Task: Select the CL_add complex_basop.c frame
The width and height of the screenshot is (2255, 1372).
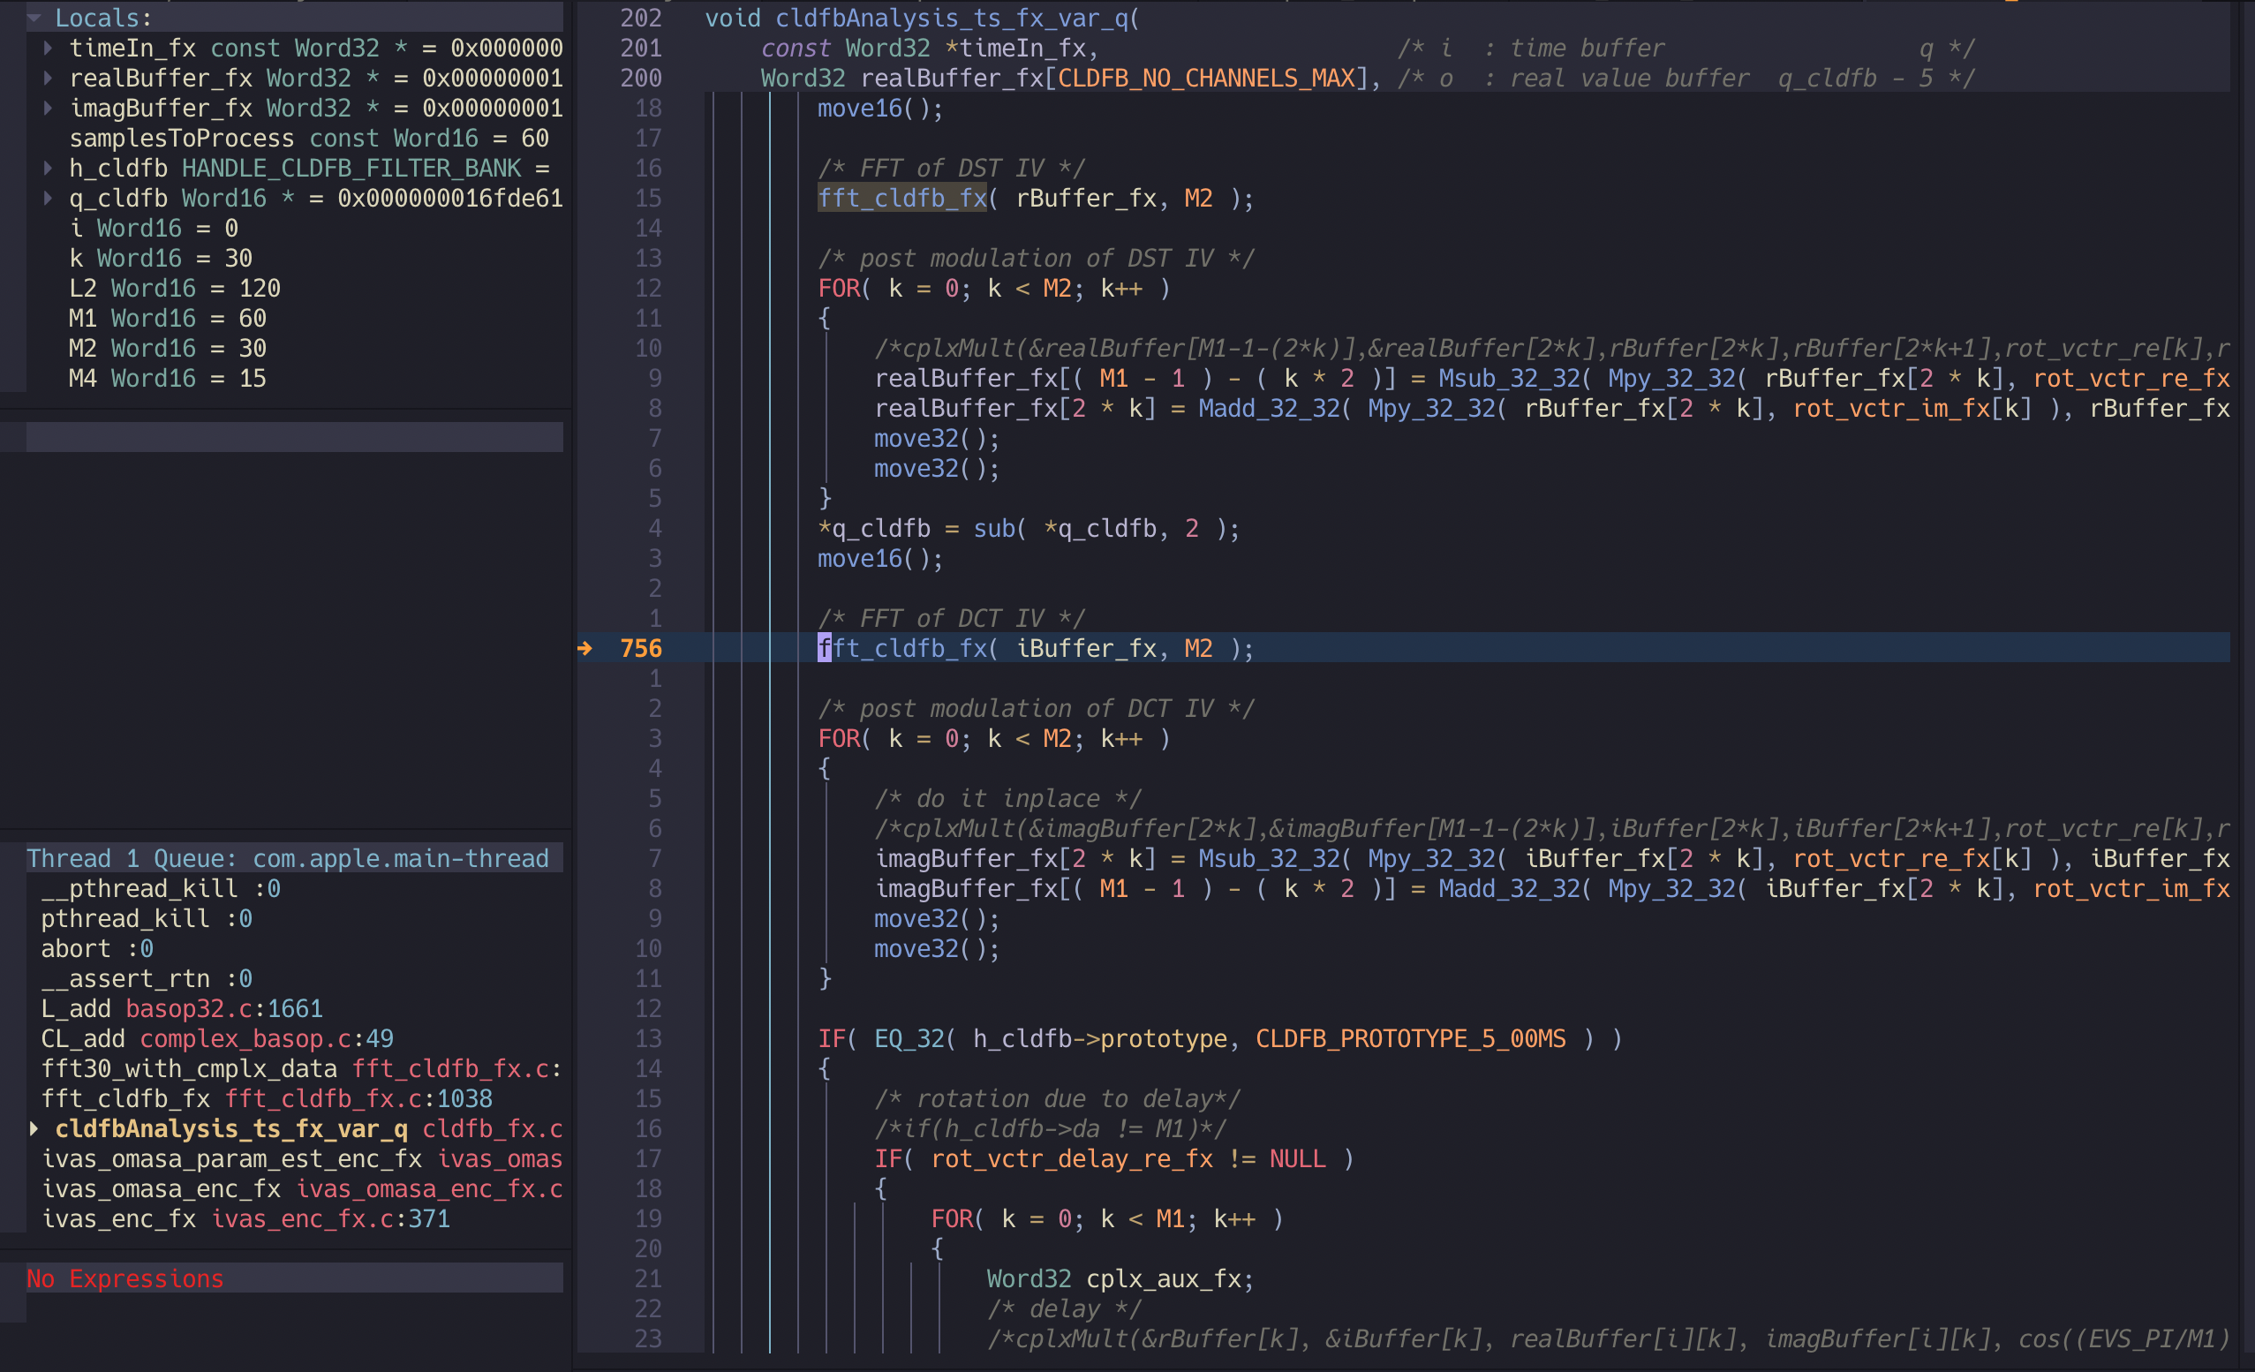Action: point(216,1039)
